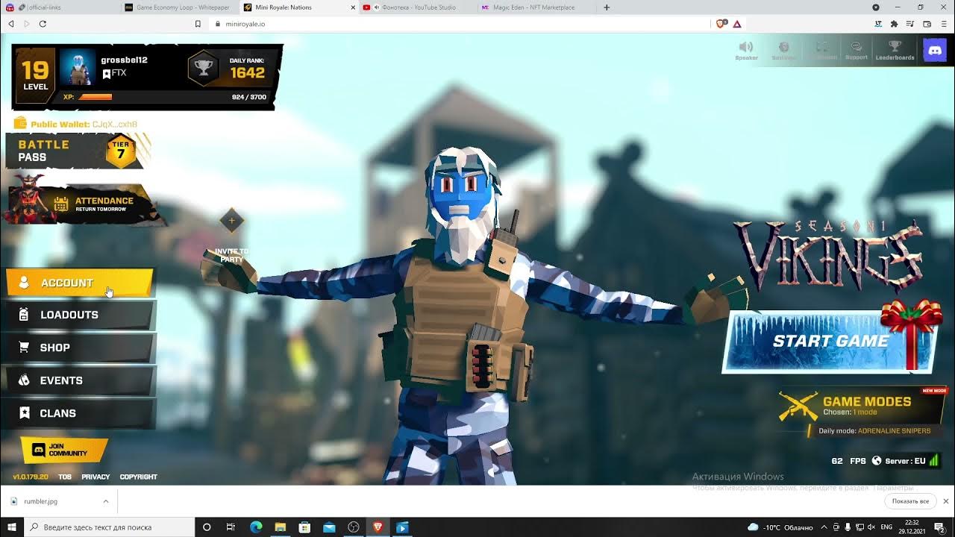Viewport: 955px width, 537px height.
Task: Open the Events section
Action: pos(80,380)
